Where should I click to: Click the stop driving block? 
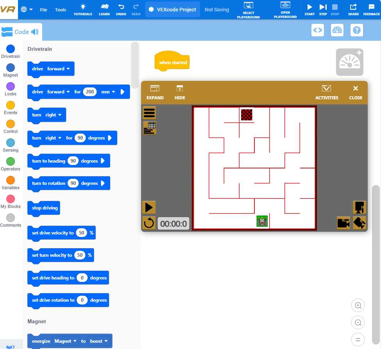(x=44, y=208)
